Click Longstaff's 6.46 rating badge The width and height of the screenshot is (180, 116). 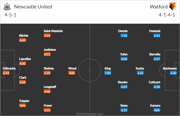(x=47, y=92)
